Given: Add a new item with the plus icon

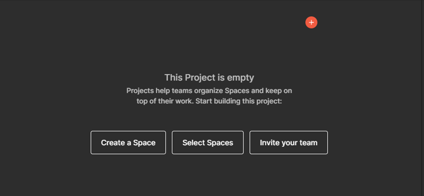Looking at the screenshot, I should [311, 22].
